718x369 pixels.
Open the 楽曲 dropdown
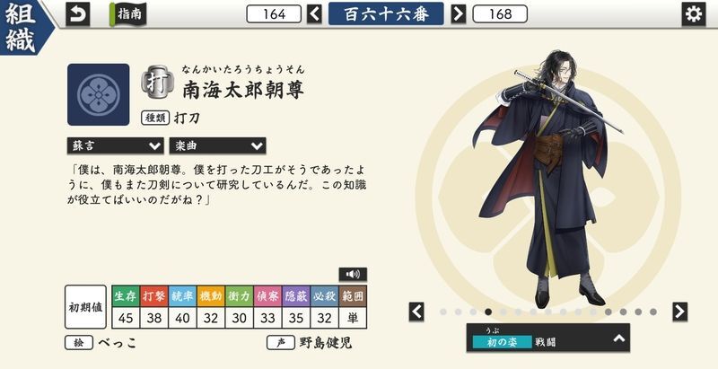coord(217,146)
